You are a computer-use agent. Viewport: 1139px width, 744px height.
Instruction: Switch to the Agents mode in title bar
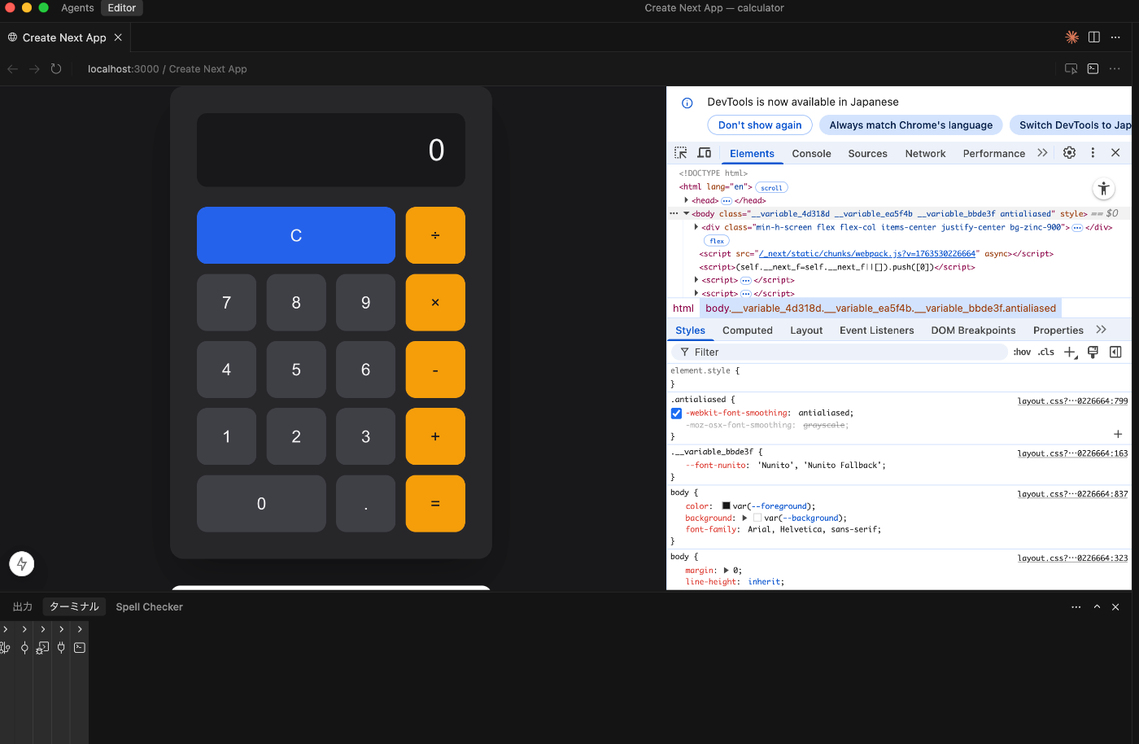pyautogui.click(x=77, y=8)
